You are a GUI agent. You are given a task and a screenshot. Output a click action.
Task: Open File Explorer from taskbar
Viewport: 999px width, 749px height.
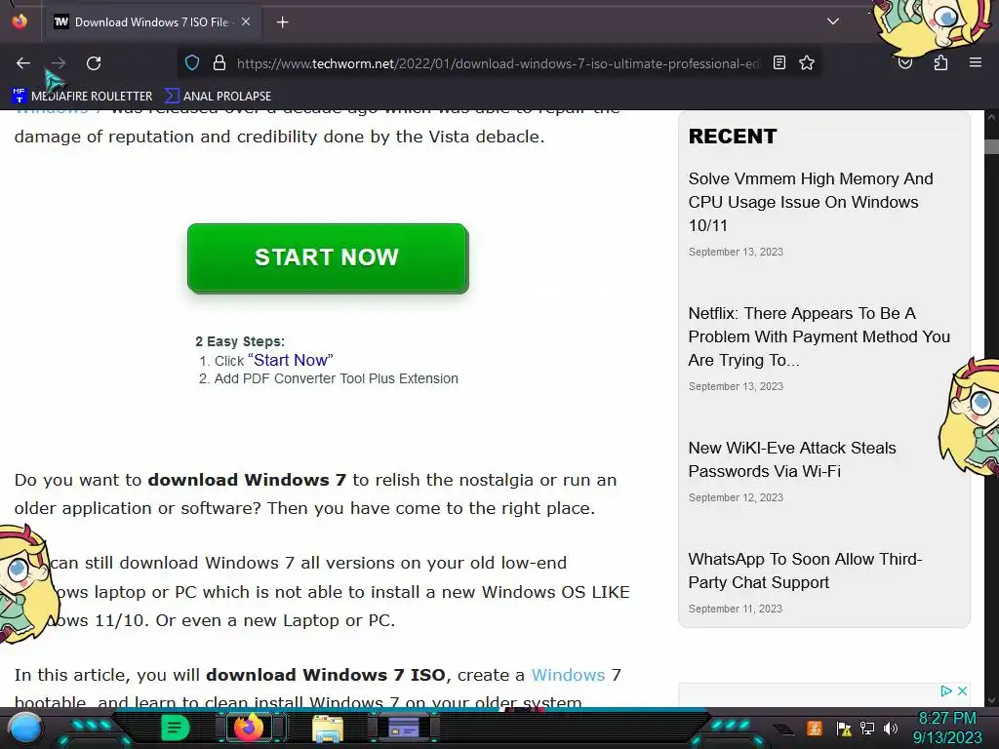pos(328,729)
